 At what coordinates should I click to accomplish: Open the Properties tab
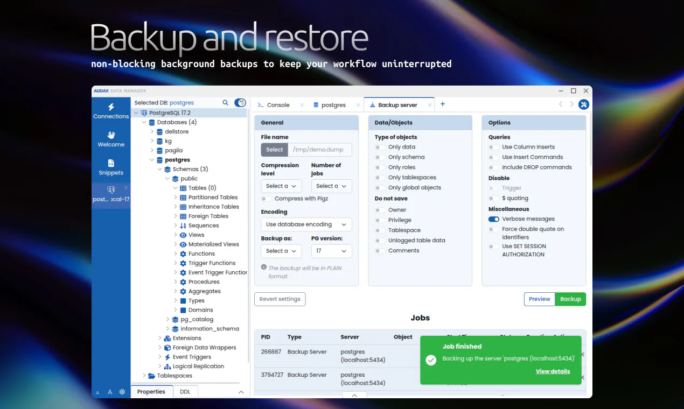point(151,392)
